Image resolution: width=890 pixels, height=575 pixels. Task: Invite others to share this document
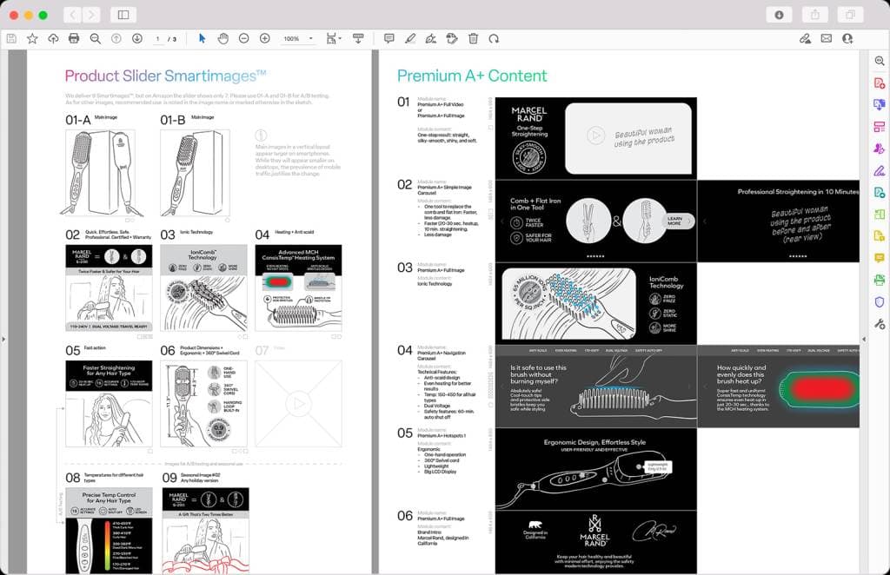pos(847,38)
